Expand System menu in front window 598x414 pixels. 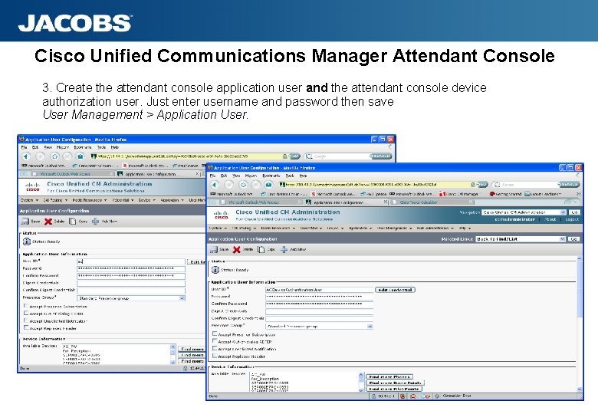(x=218, y=228)
